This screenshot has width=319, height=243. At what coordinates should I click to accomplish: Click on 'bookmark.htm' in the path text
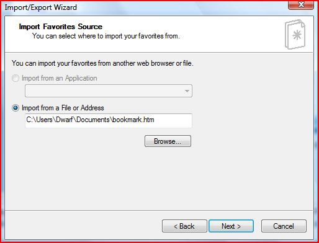pyautogui.click(x=133, y=120)
